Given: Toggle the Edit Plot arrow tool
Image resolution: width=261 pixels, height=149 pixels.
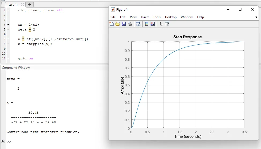Looking at the screenshot, I should (x=161, y=24).
